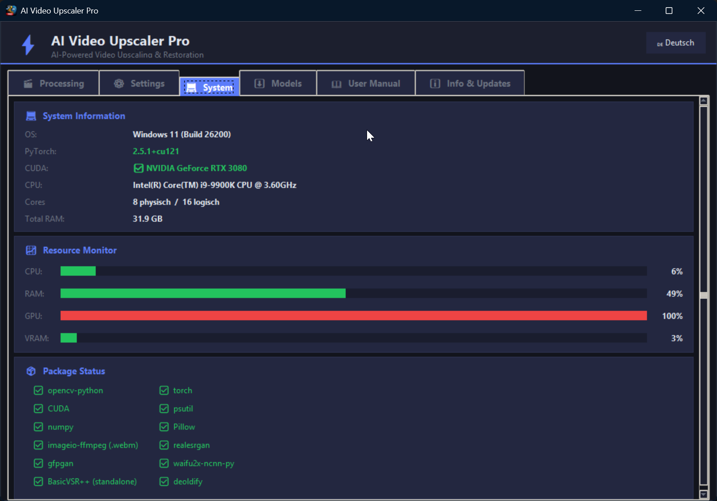717x501 pixels.
Task: Click the gfpgan check icon
Action: coord(39,463)
